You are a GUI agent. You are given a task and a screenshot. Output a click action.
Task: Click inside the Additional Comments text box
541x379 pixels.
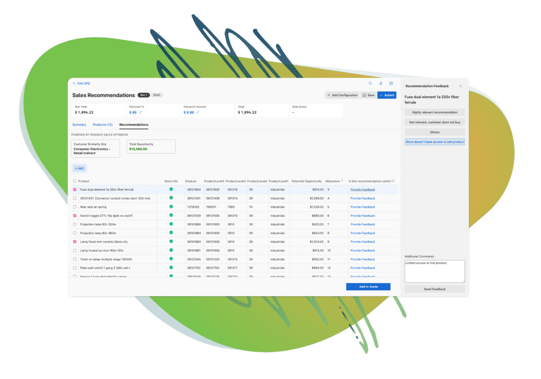[x=434, y=270]
